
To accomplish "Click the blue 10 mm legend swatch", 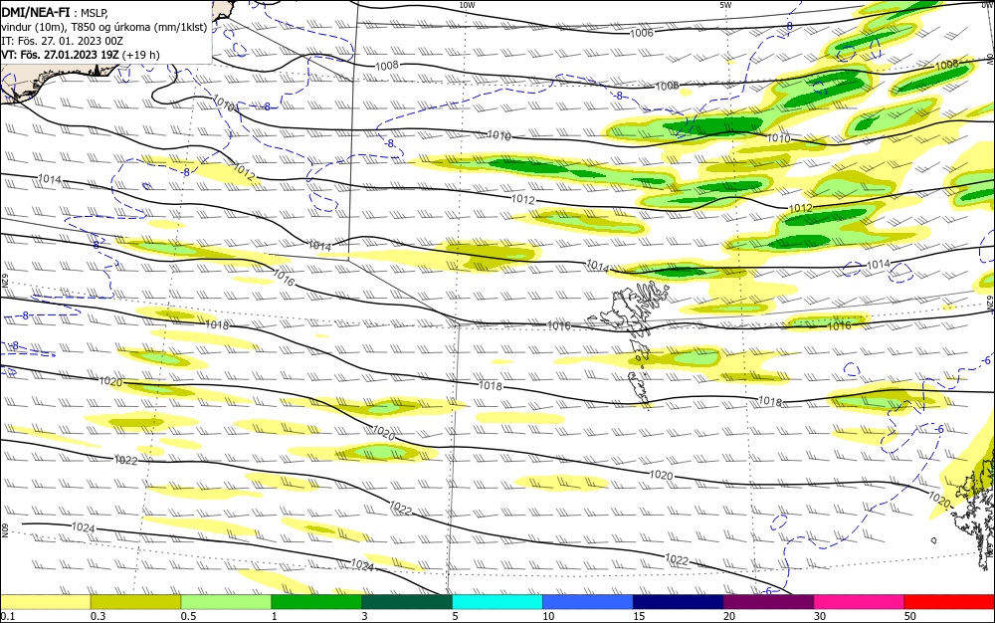I will click(x=588, y=602).
